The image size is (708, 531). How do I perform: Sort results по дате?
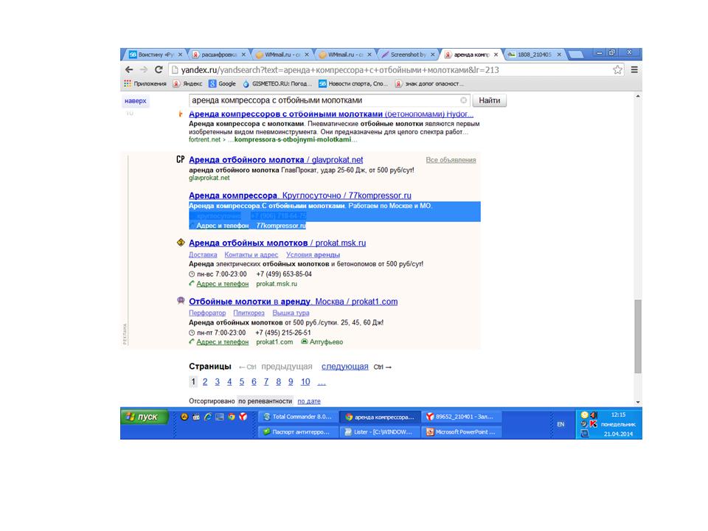309,401
